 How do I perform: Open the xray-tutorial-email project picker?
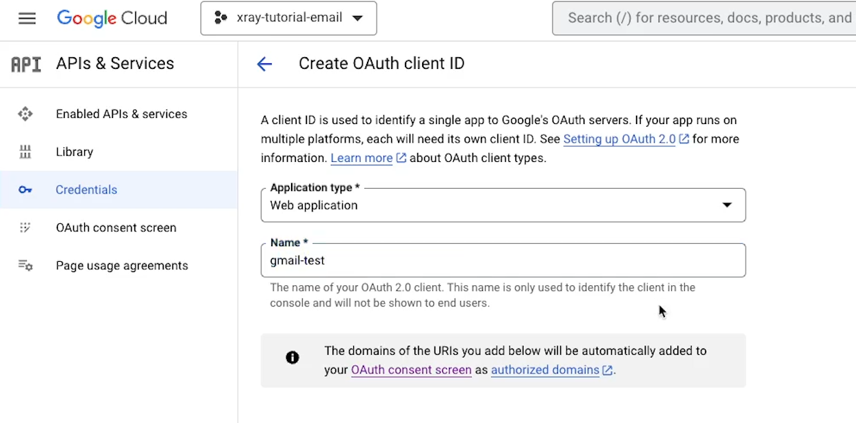(x=288, y=19)
